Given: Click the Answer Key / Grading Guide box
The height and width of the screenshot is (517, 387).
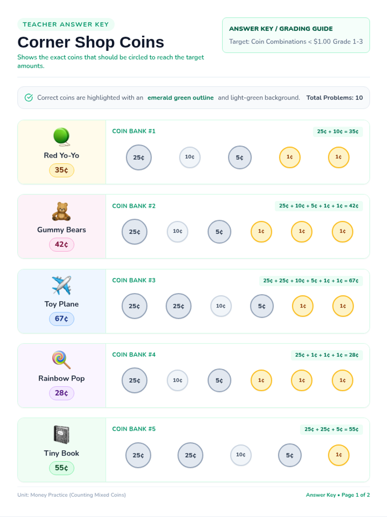Looking at the screenshot, I should click(296, 35).
